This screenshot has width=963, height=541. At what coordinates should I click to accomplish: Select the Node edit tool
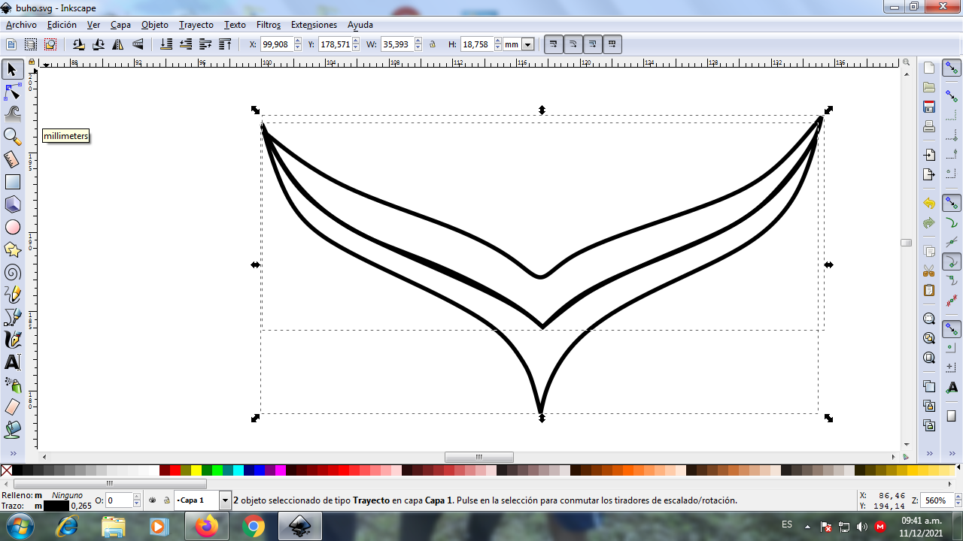click(12, 92)
